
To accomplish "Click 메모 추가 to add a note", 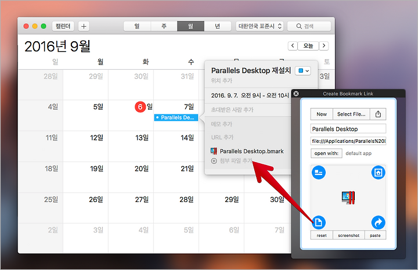I will tap(222, 124).
